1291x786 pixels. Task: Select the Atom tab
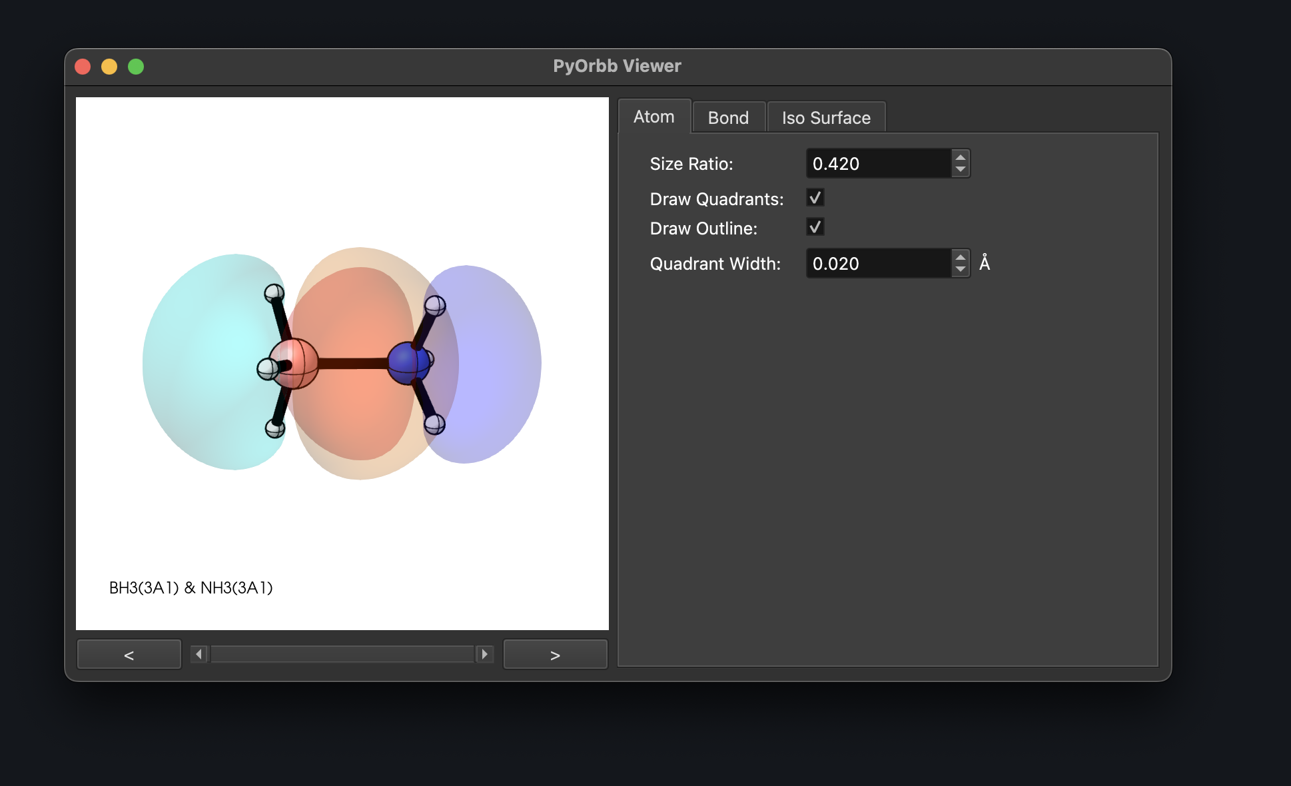pyautogui.click(x=654, y=117)
